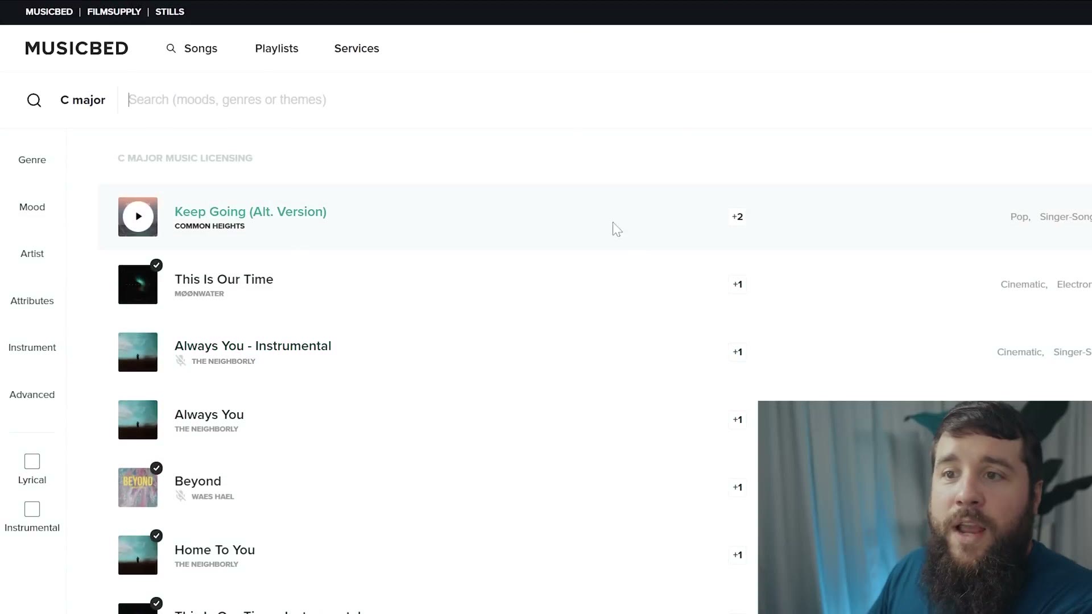Click the muted mic icon beside Waes Hael

coord(180,496)
